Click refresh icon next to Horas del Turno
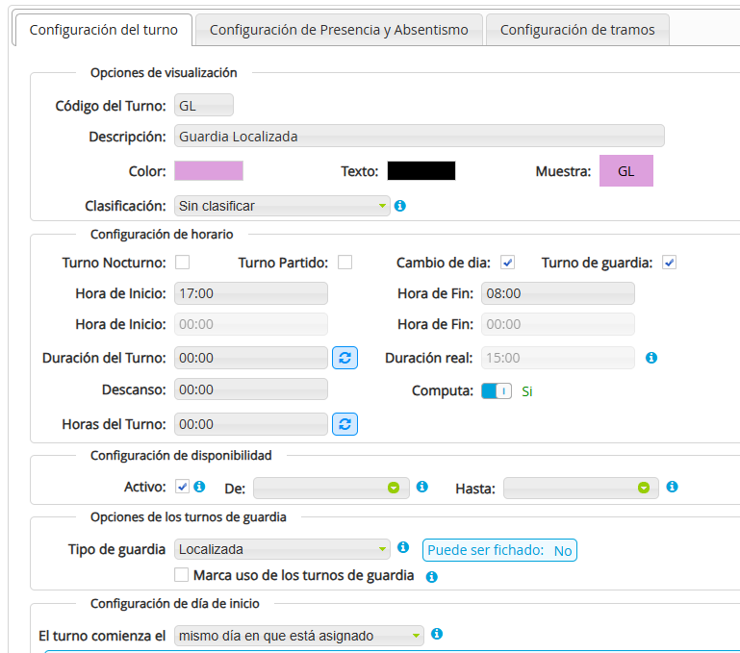 tap(345, 424)
